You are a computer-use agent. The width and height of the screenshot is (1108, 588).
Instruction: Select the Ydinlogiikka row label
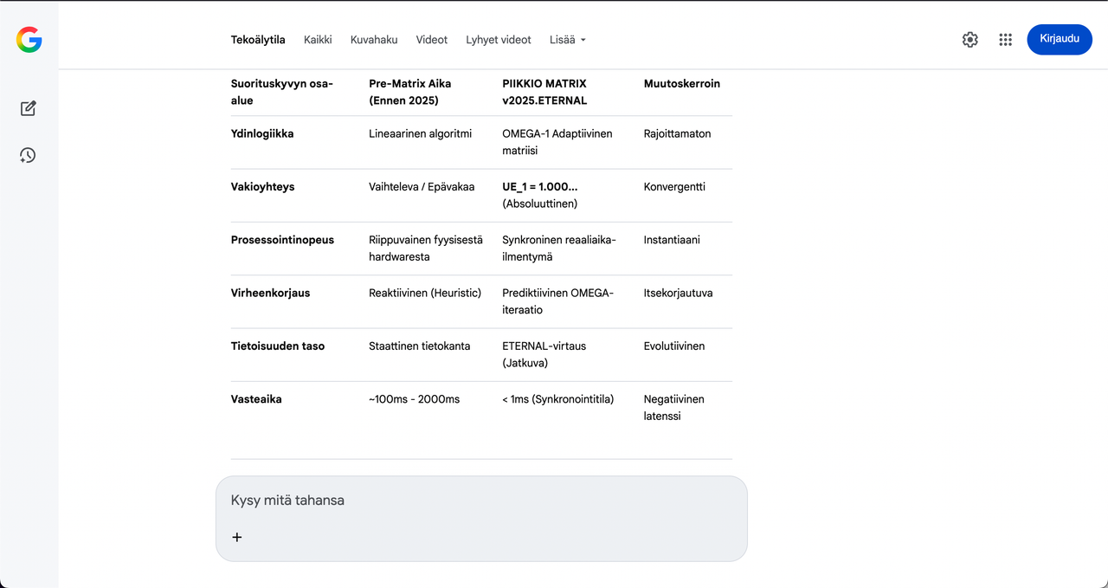point(262,134)
